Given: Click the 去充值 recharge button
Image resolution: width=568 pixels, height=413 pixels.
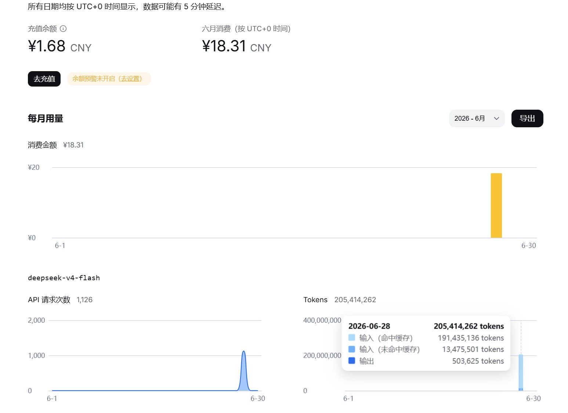Looking at the screenshot, I should point(44,79).
